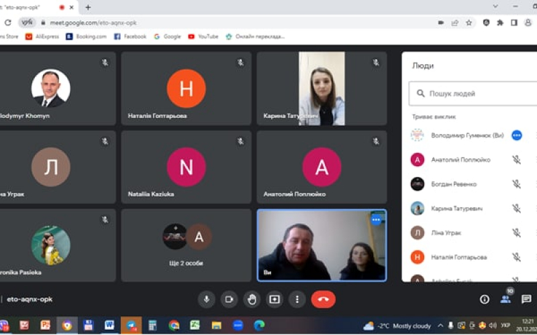The width and height of the screenshot is (537, 335).
Task: Open Microsoft Edge from the taskbar
Action: [259, 326]
